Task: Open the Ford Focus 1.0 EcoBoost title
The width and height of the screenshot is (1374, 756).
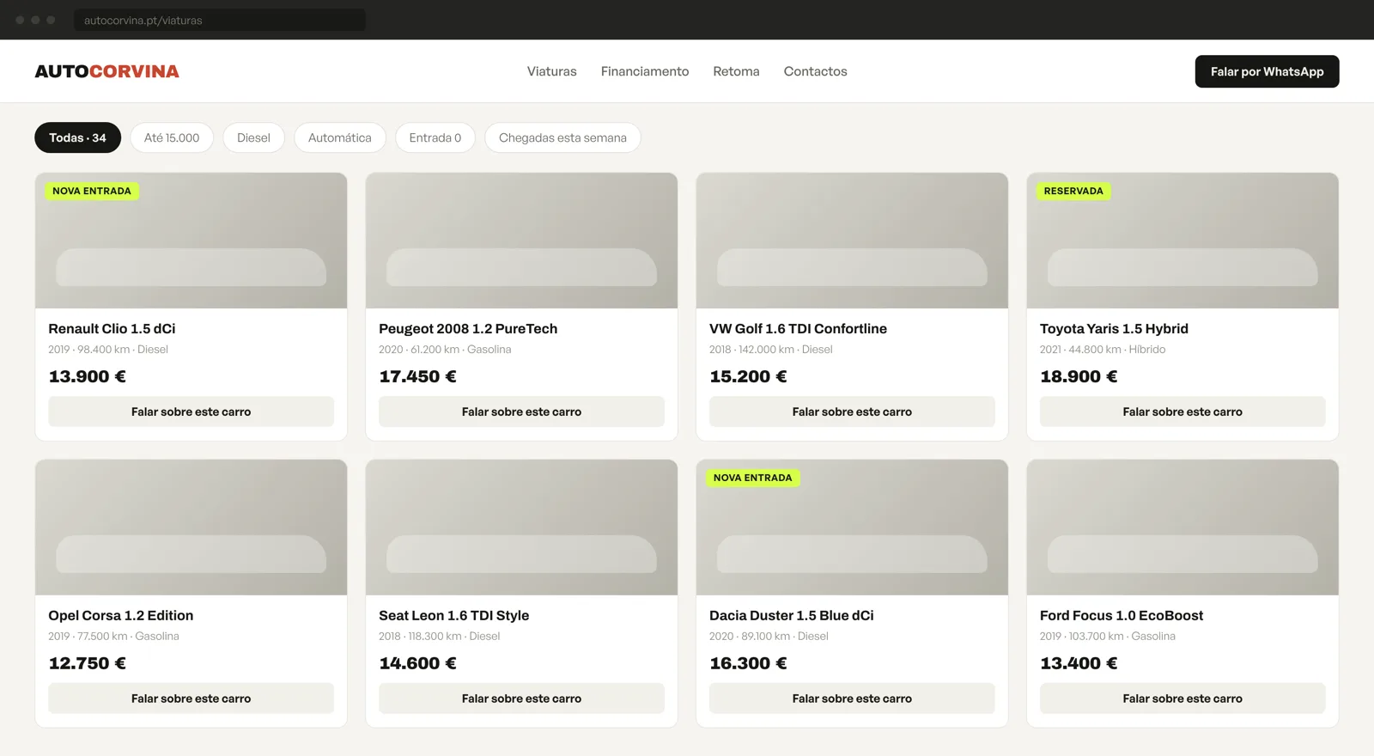Action: click(x=1122, y=616)
